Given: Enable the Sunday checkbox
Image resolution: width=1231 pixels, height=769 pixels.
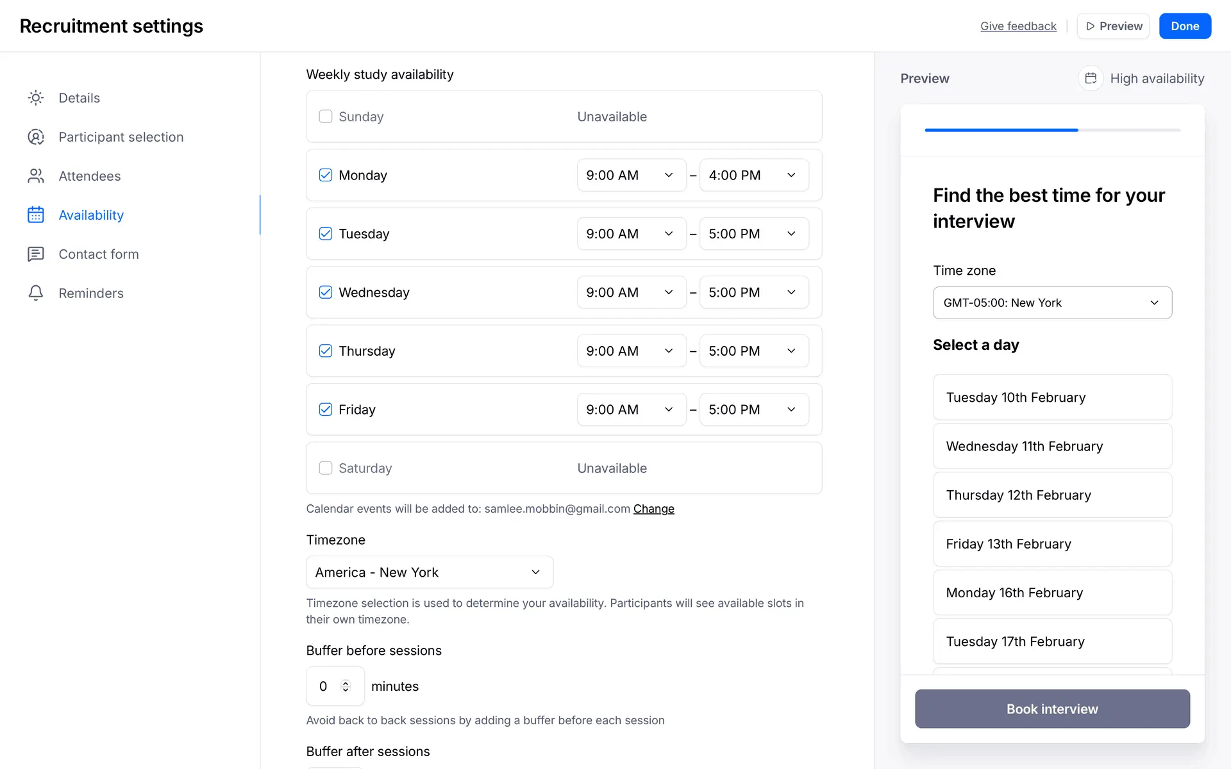Looking at the screenshot, I should point(326,117).
